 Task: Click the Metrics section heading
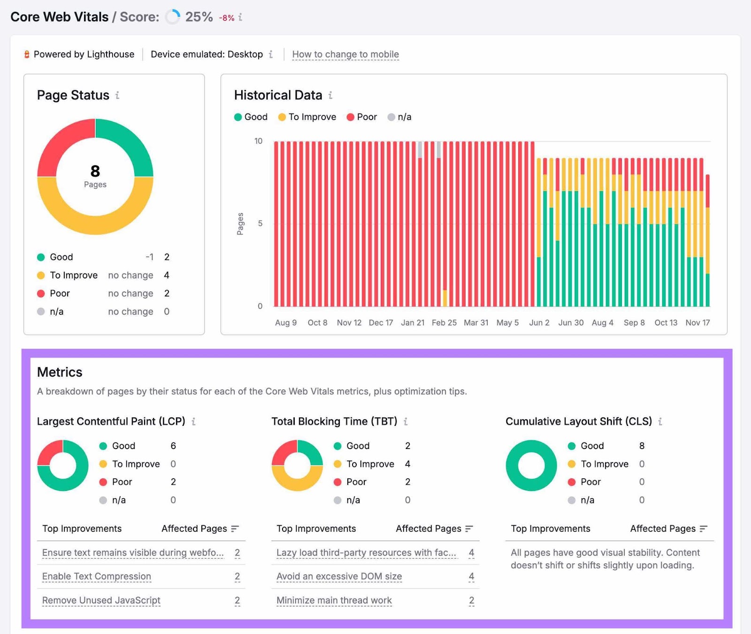60,372
